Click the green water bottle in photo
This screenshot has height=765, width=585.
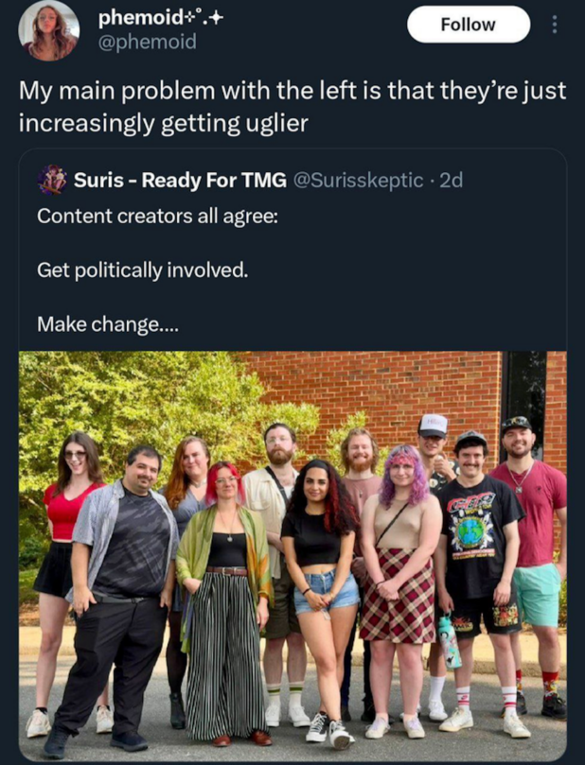450,640
